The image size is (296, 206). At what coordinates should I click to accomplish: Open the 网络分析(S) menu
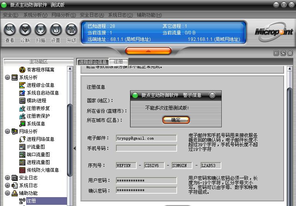point(64,15)
